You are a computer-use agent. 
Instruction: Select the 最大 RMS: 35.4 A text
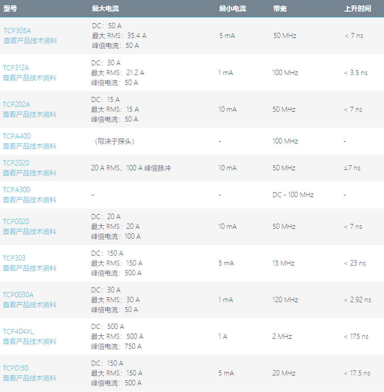click(119, 36)
